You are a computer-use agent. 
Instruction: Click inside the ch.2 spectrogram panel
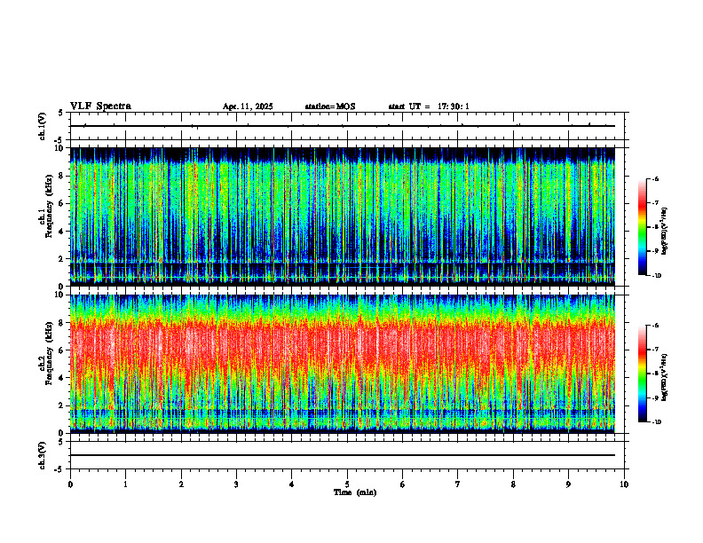342,364
